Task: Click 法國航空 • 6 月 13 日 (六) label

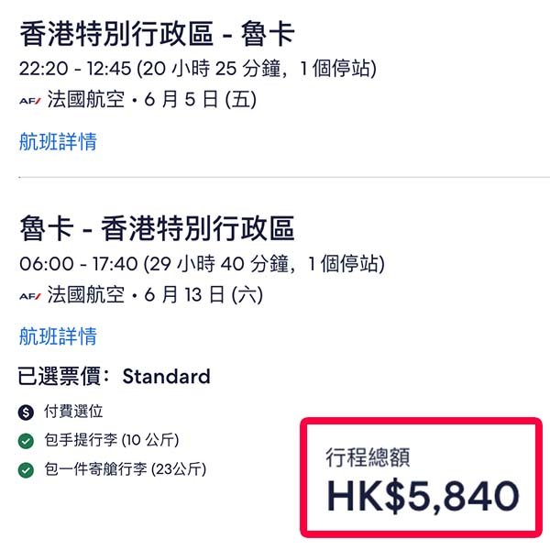Action: tap(157, 296)
